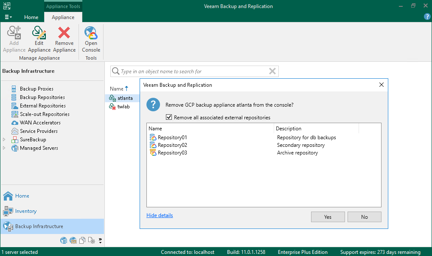Click the Edit Appliance ribbon icon

click(x=39, y=33)
